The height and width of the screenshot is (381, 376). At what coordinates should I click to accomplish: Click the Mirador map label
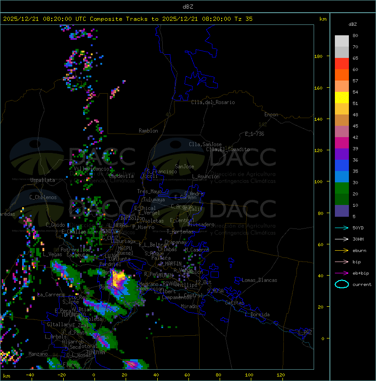pos(190,306)
